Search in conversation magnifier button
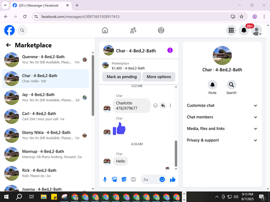 (231, 85)
